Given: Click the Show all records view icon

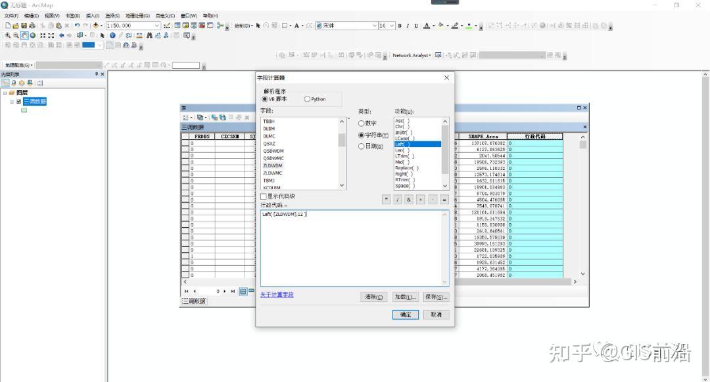Looking at the screenshot, I should coord(243,291).
